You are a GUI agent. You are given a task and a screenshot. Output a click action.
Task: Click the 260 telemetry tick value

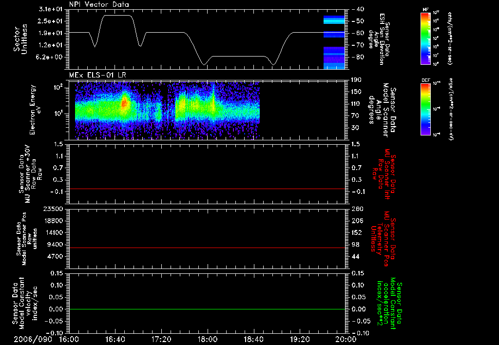point(357,209)
